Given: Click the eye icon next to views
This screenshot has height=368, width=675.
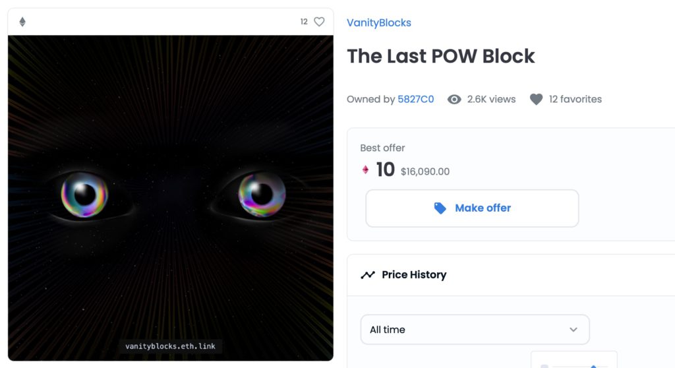Looking at the screenshot, I should (454, 100).
